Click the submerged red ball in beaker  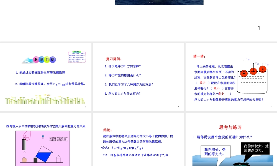click(x=244, y=73)
